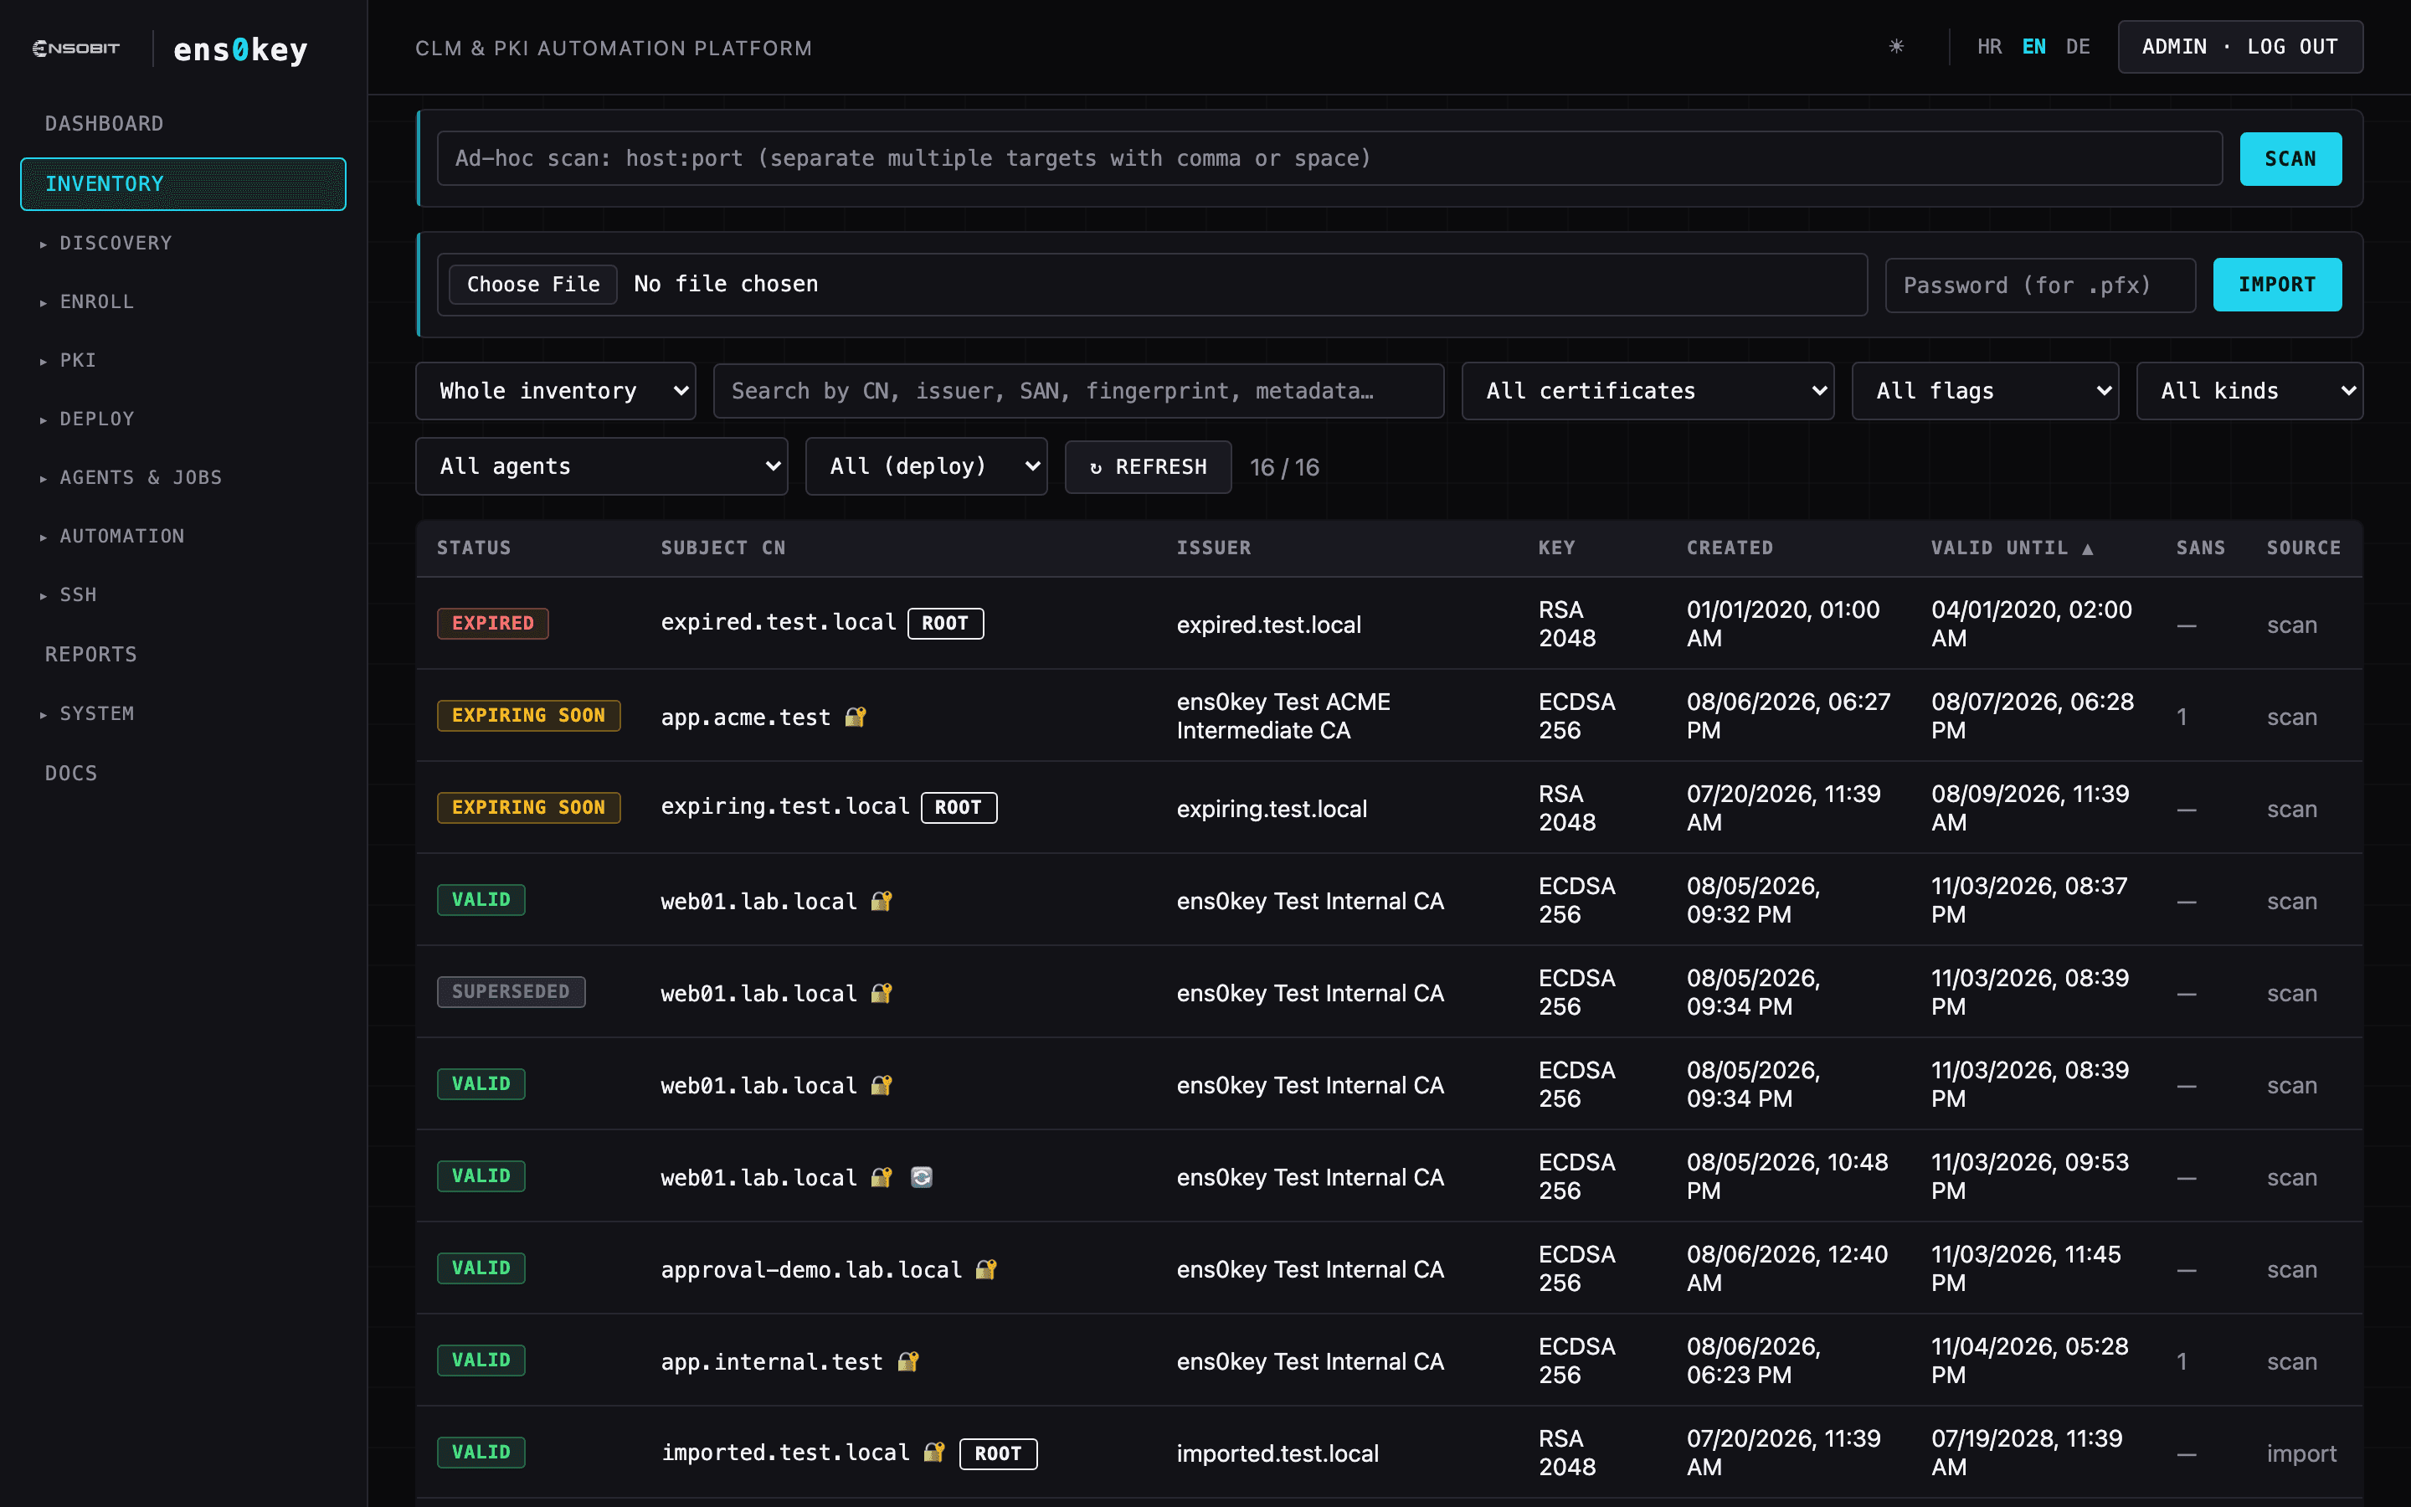Click the lock icon beside imported.test.local
The width and height of the screenshot is (2411, 1507).
933,1453
